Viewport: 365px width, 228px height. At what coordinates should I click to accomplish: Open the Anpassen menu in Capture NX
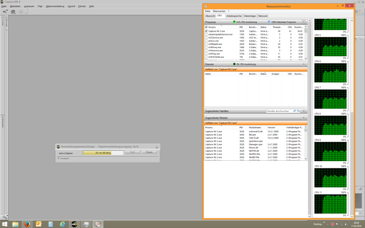coord(29,6)
